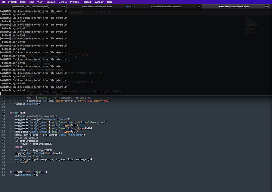
Task: Open the Toolbelt menu
Action: [x=87, y=2]
